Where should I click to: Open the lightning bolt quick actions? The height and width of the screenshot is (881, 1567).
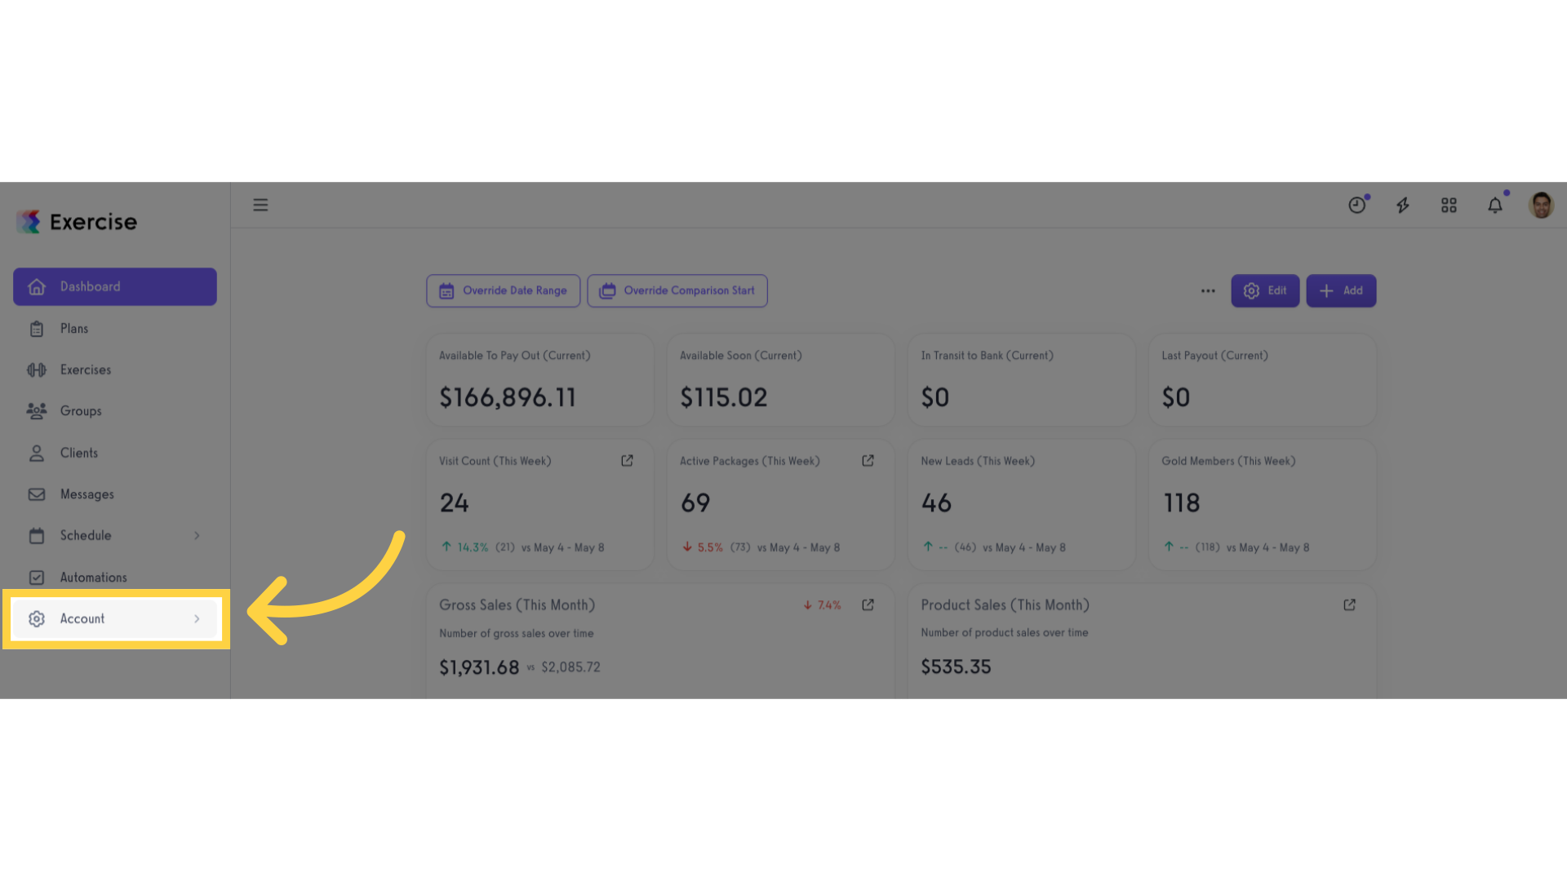click(x=1403, y=206)
